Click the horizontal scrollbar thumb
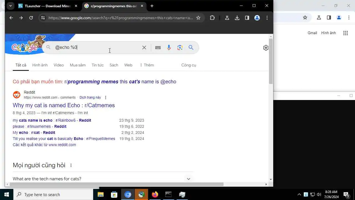This screenshot has height=200, width=355. click(116, 184)
